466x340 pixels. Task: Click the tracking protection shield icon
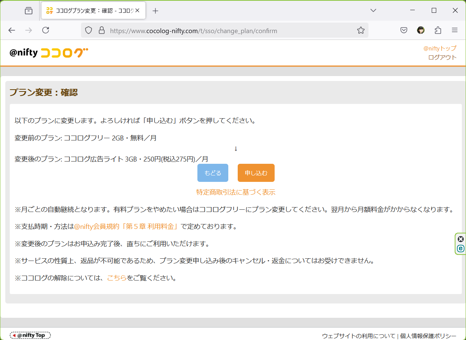click(x=89, y=30)
